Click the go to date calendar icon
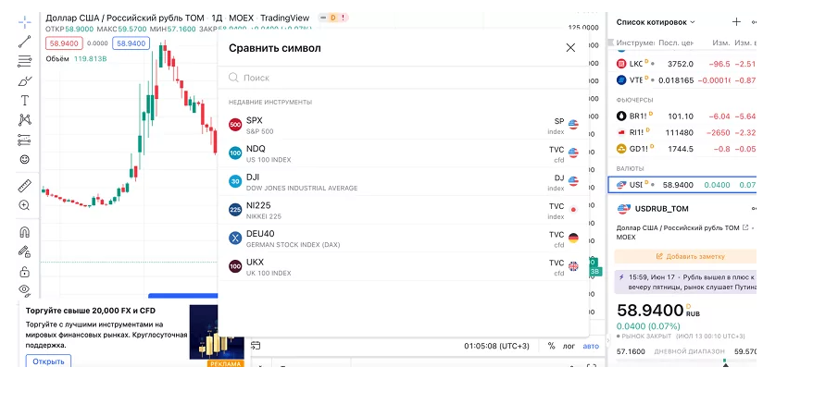813x404 pixels. (x=255, y=346)
